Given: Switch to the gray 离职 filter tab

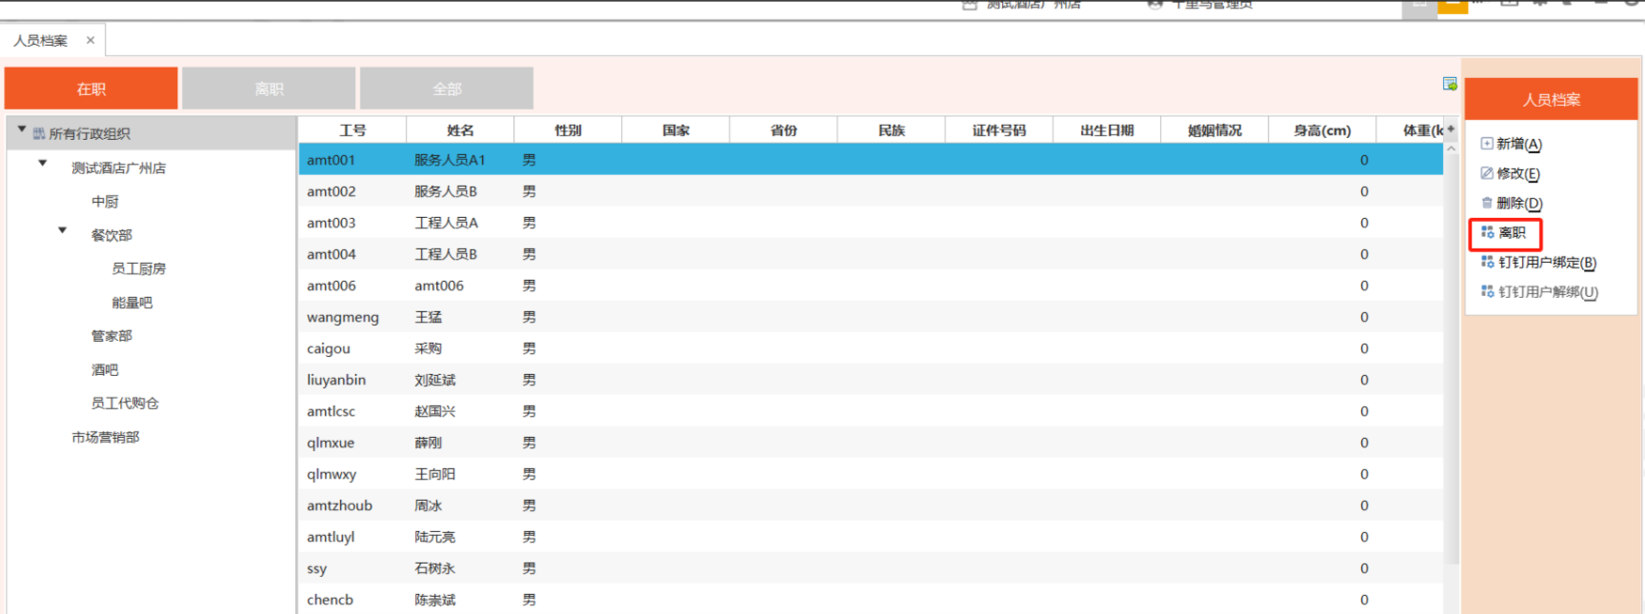Looking at the screenshot, I should 269,89.
